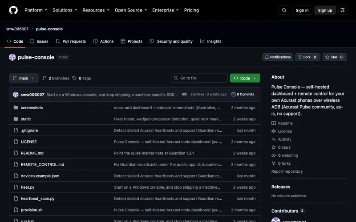This screenshot has height=222, width=356.
Task: Open the screenshots folder
Action: click(32, 107)
